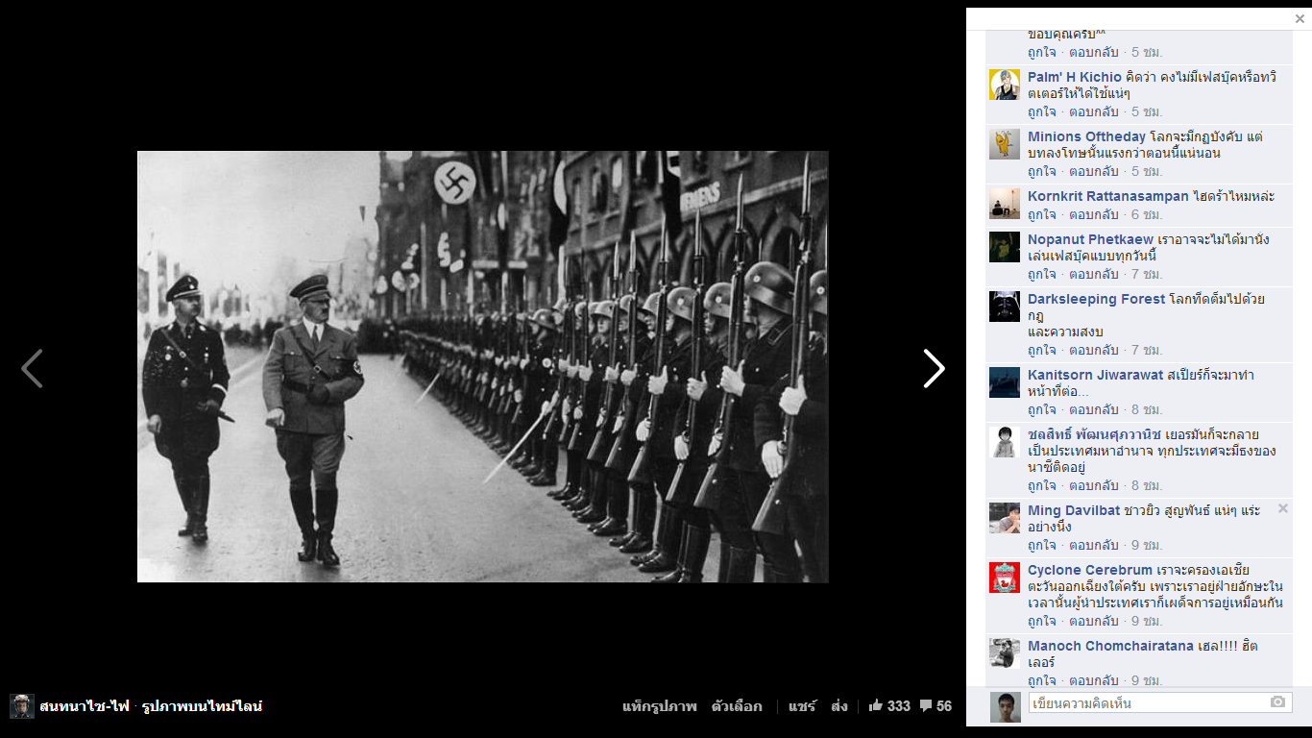The image size is (1312, 738).
Task: Open Darksleeping Forest's name link
Action: 1097,299
